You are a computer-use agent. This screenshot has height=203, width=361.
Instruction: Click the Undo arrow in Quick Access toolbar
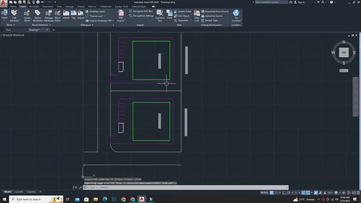[43, 2]
